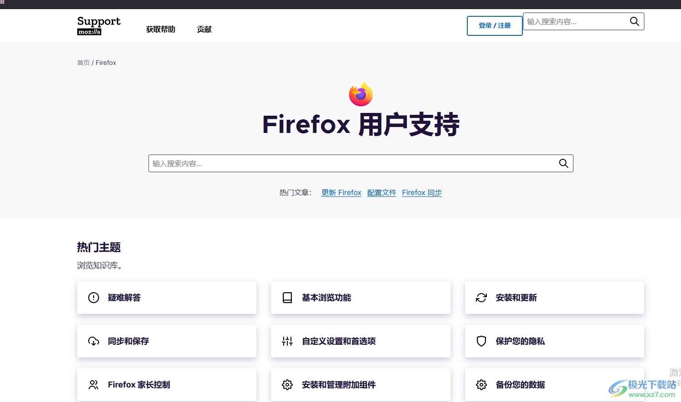Open the 安装和管理附加组件 topic card
Image resolution: width=681 pixels, height=402 pixels.
click(x=361, y=385)
